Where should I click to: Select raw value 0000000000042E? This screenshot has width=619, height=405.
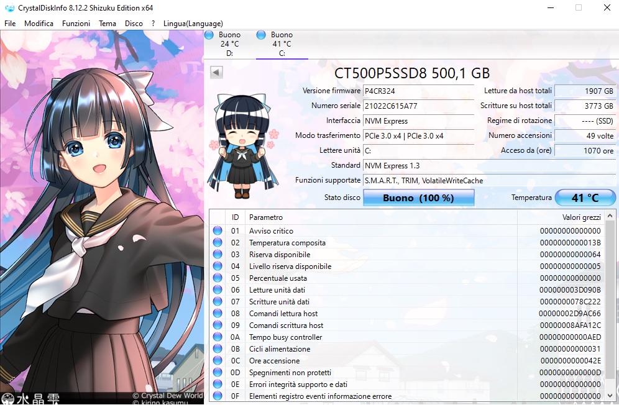click(571, 361)
